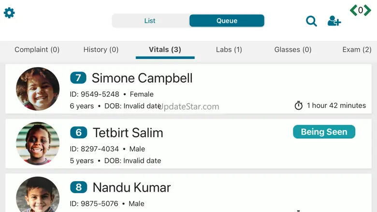Switch to Queue view
Screen dimensions: 377x212
pos(227,21)
